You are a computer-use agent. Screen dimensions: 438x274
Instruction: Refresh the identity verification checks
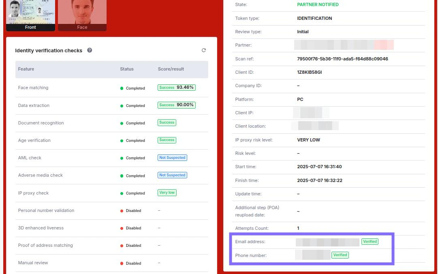(x=204, y=50)
